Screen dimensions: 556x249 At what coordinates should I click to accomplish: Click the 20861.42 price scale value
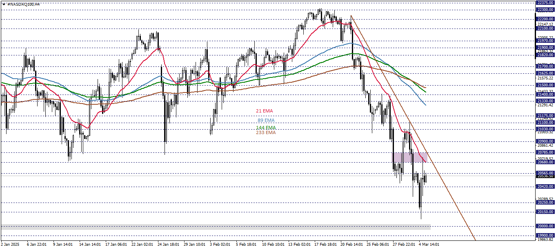click(x=545, y=145)
